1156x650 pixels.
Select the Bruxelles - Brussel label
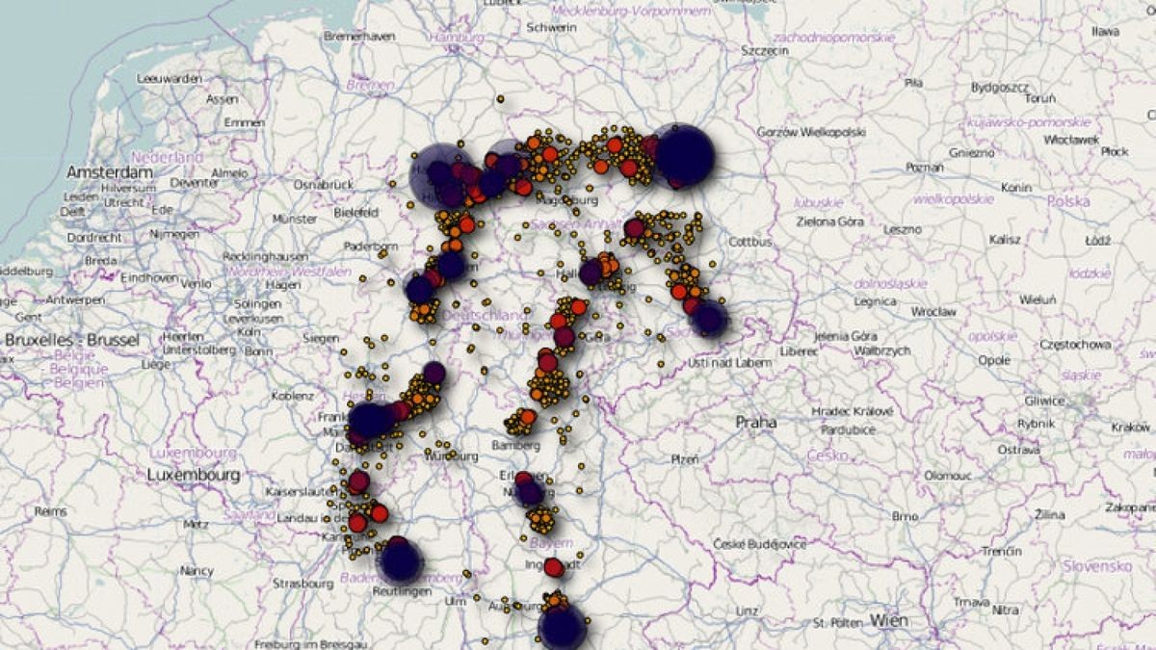pyautogui.click(x=72, y=340)
